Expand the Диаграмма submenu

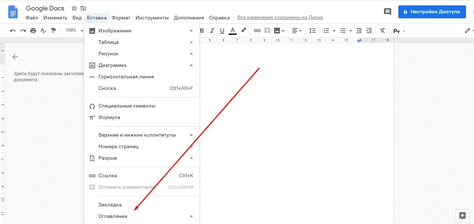[142, 65]
